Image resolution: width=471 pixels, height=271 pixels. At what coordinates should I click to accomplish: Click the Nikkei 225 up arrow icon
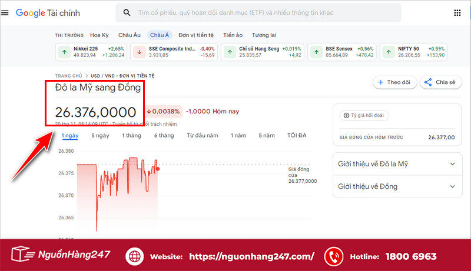click(x=64, y=52)
